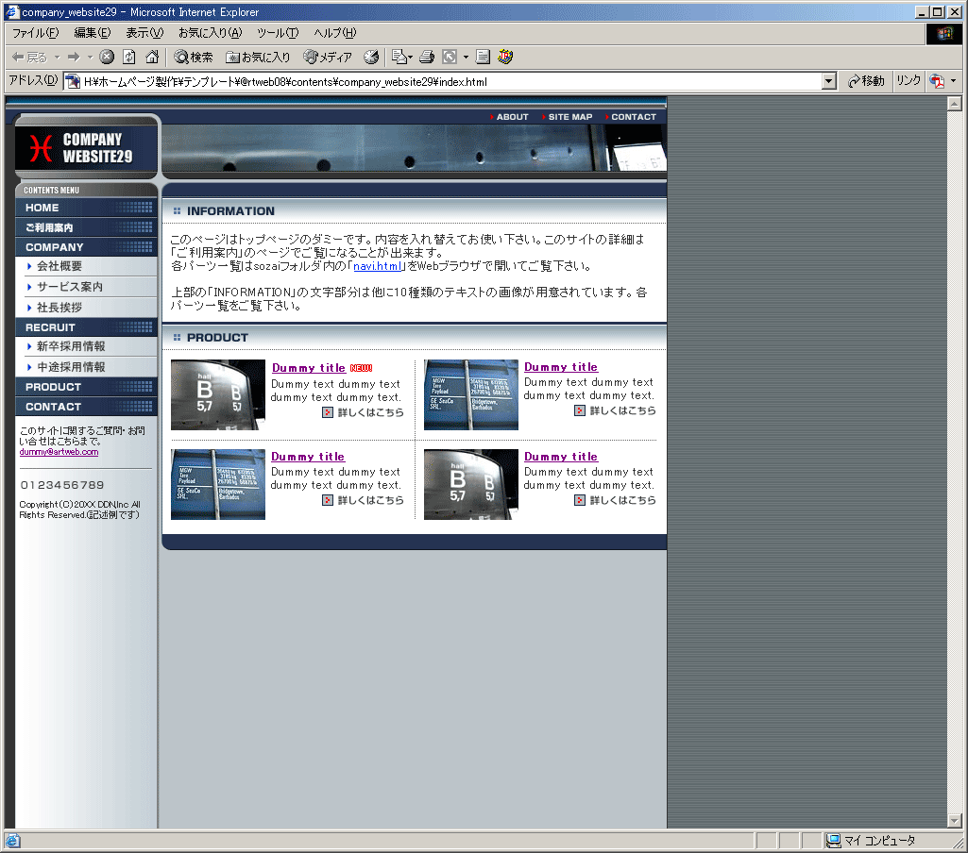Select 会社概要 in the contents menu
968x853 pixels.
click(x=59, y=266)
